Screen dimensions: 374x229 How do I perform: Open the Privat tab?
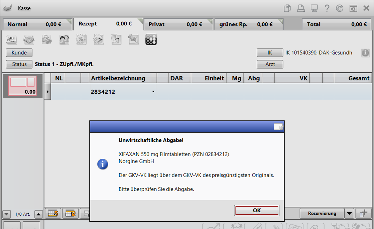(178, 24)
